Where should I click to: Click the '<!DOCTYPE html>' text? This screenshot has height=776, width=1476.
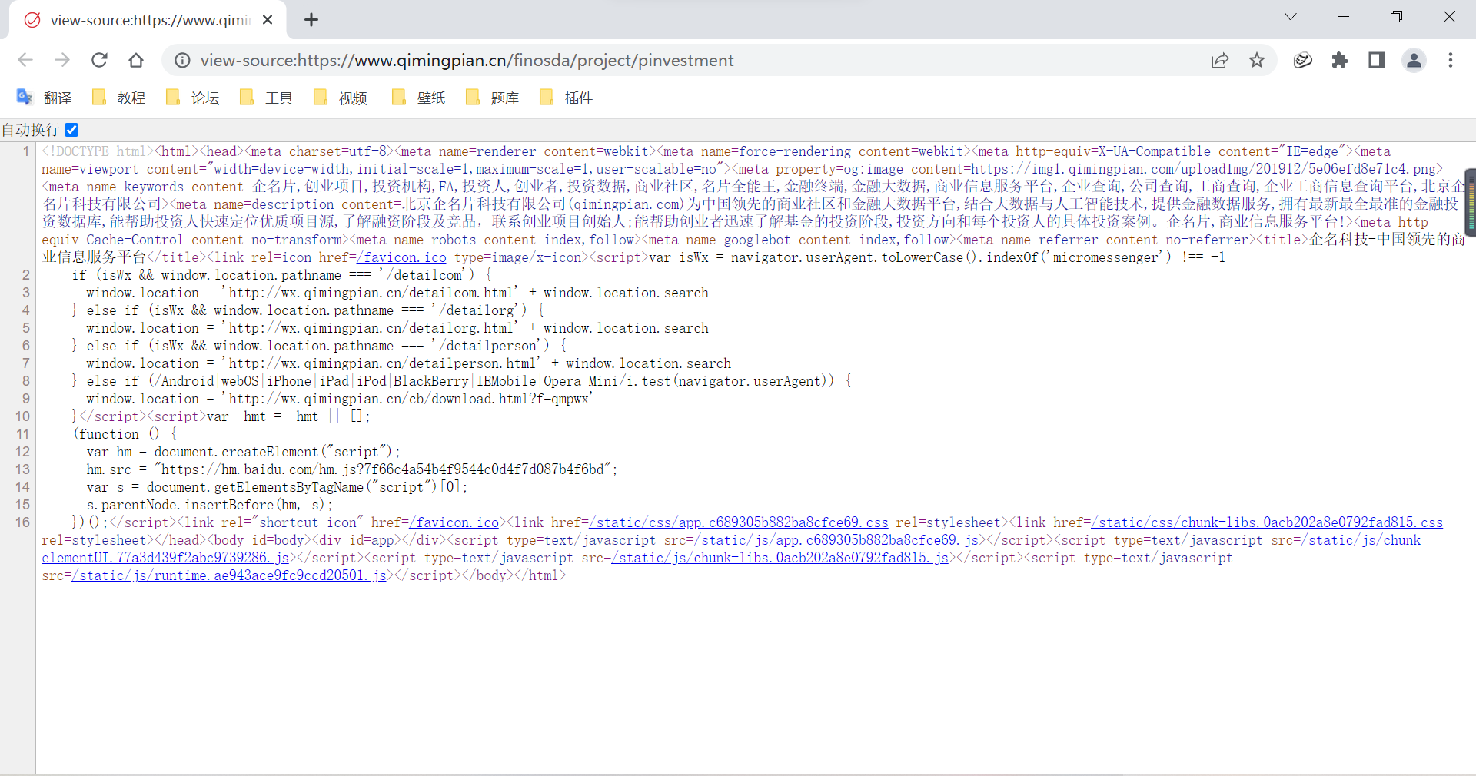point(98,151)
